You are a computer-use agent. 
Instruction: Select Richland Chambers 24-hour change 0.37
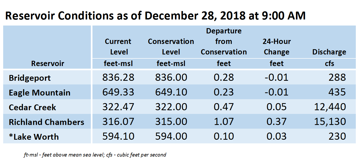point(277,122)
